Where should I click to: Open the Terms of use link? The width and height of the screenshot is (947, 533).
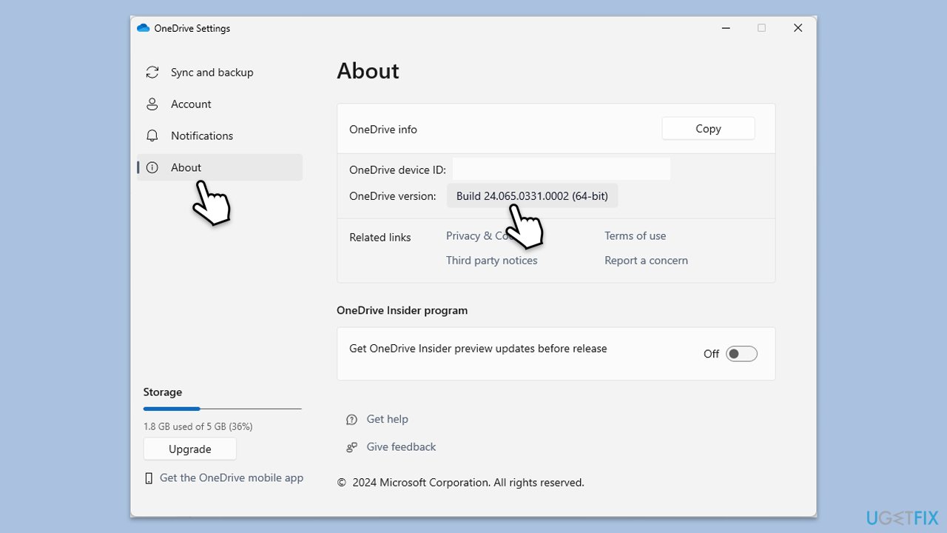[x=635, y=235]
